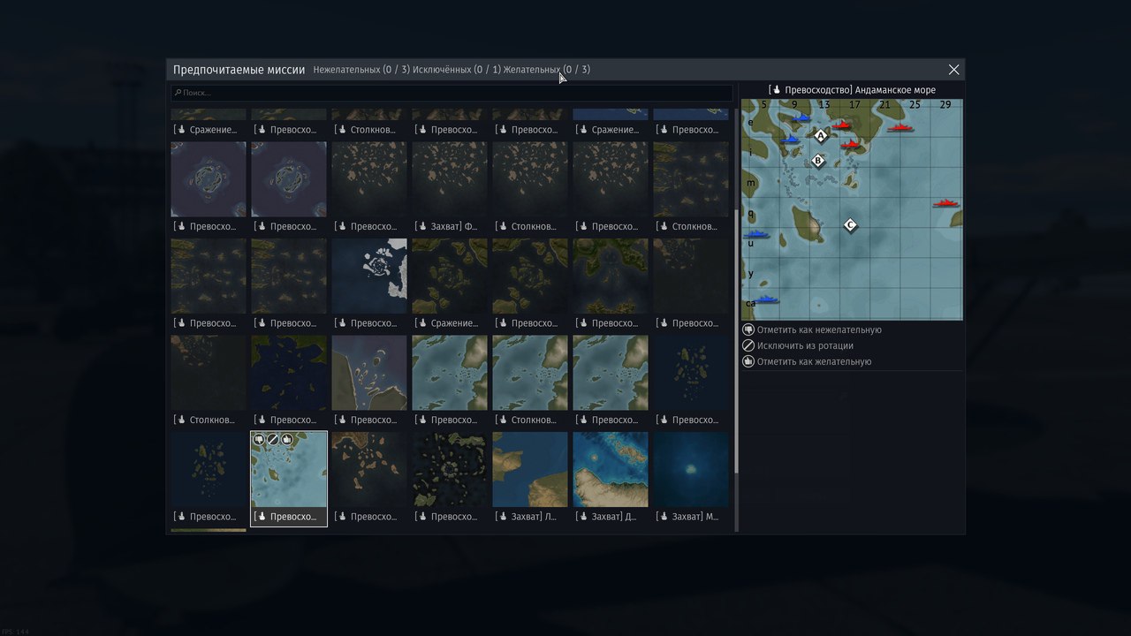Select the Сражение mission with a full map thumbnail
The height and width of the screenshot is (636, 1131).
(449, 284)
